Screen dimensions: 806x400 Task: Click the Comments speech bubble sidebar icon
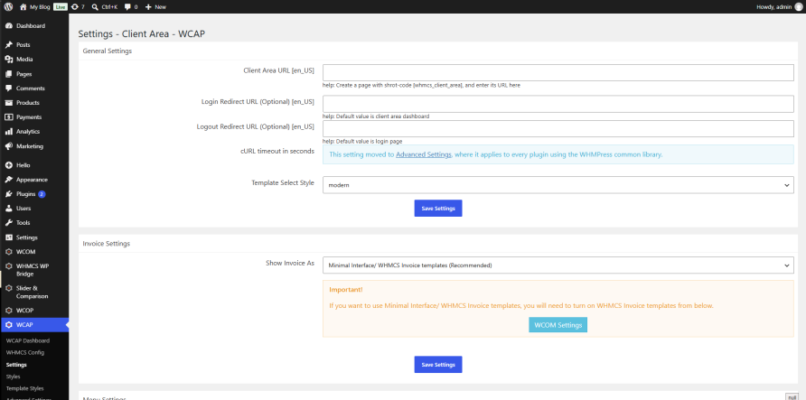(x=9, y=88)
